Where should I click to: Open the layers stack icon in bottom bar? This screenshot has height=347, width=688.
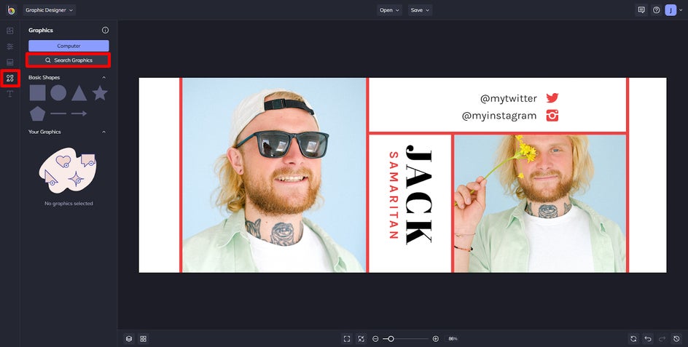coord(129,339)
